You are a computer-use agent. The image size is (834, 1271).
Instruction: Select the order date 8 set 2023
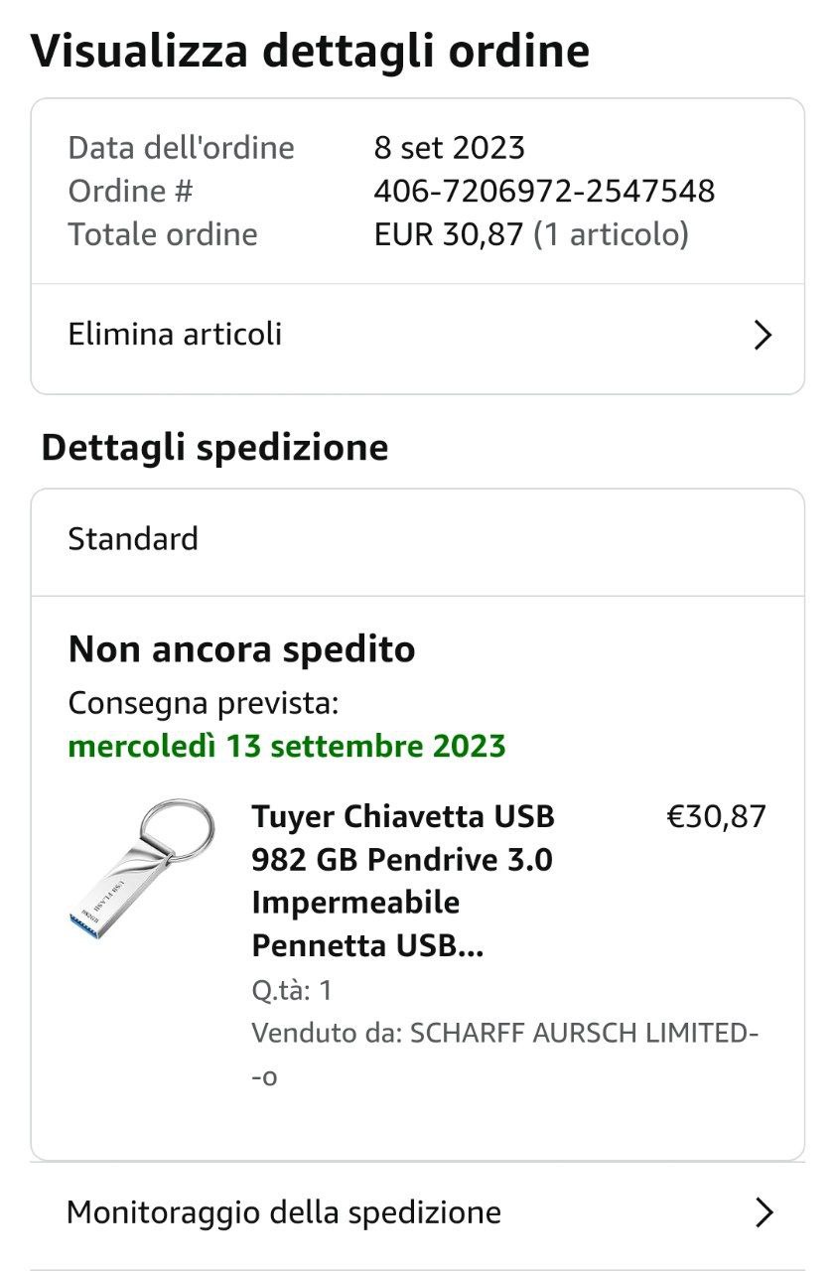[449, 148]
